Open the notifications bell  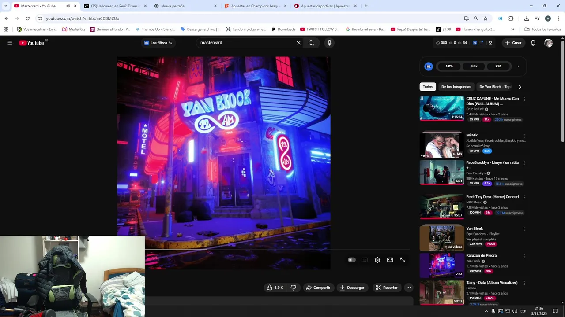click(533, 43)
